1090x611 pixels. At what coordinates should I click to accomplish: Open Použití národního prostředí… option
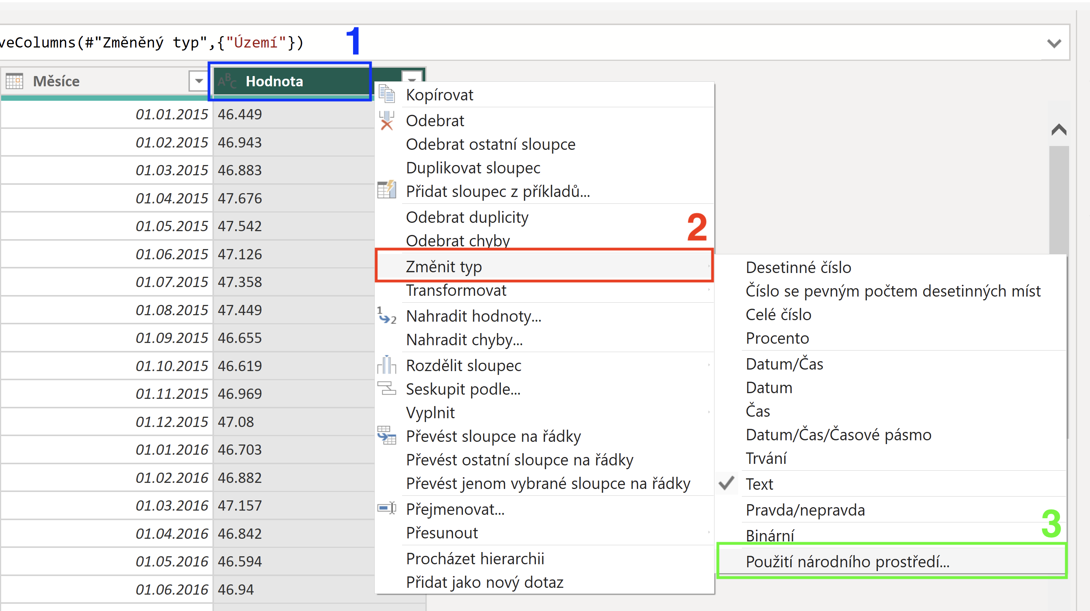892,562
